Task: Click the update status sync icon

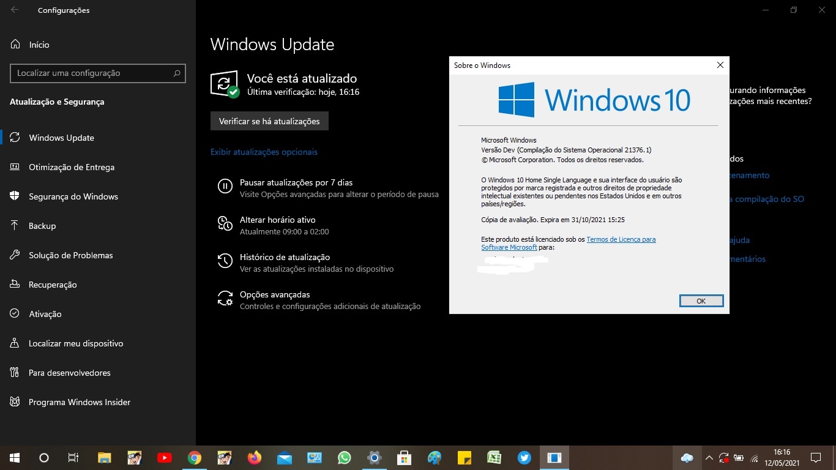Action: pyautogui.click(x=225, y=84)
